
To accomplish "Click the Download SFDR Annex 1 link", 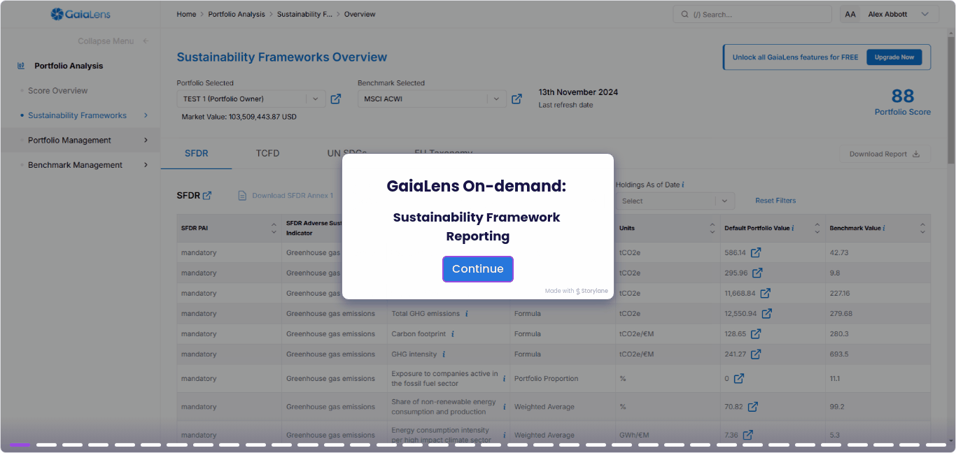I will click(x=293, y=196).
